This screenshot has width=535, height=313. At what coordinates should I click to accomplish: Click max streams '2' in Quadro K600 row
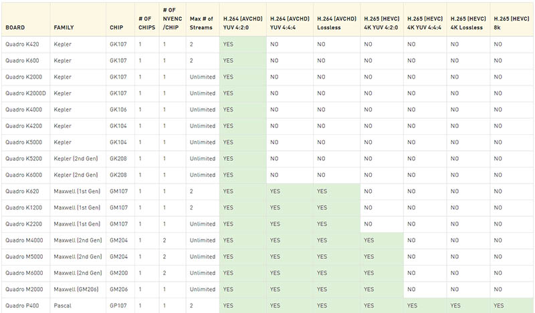coord(191,61)
